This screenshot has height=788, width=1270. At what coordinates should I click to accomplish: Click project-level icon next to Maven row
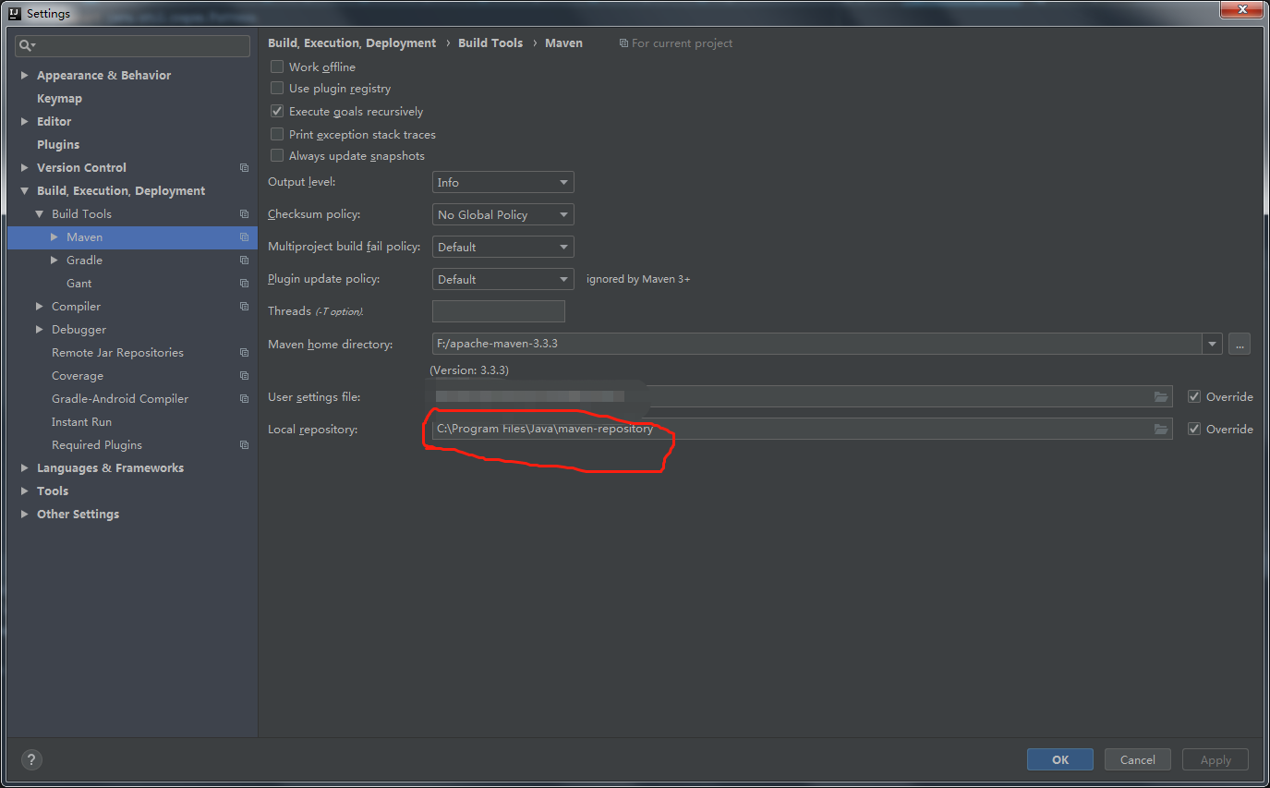coord(244,237)
